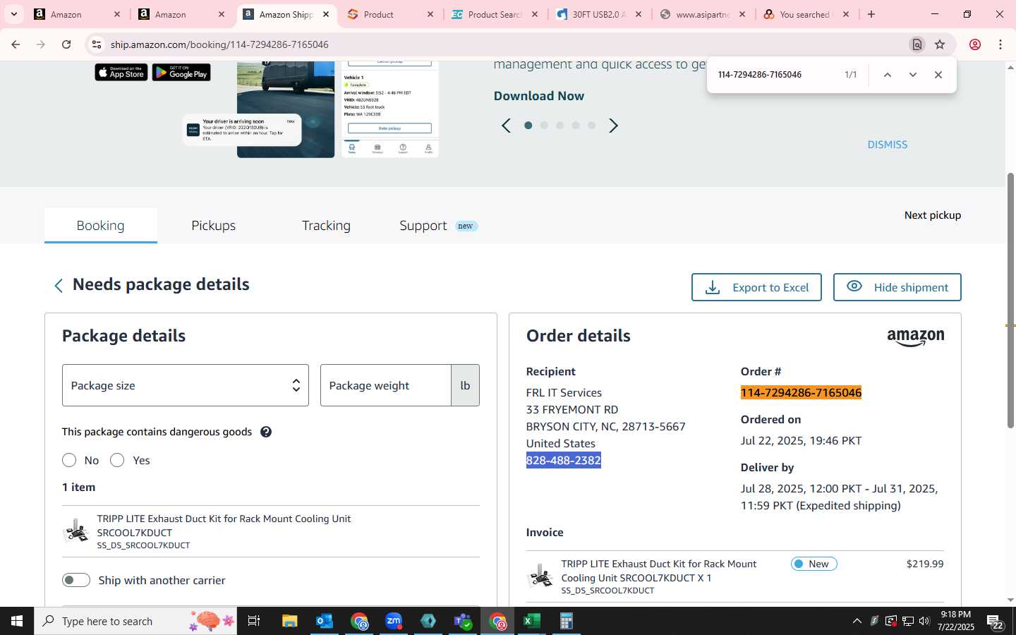This screenshot has width=1016, height=635.
Task: Open Outlook from the taskbar
Action: [325, 621]
